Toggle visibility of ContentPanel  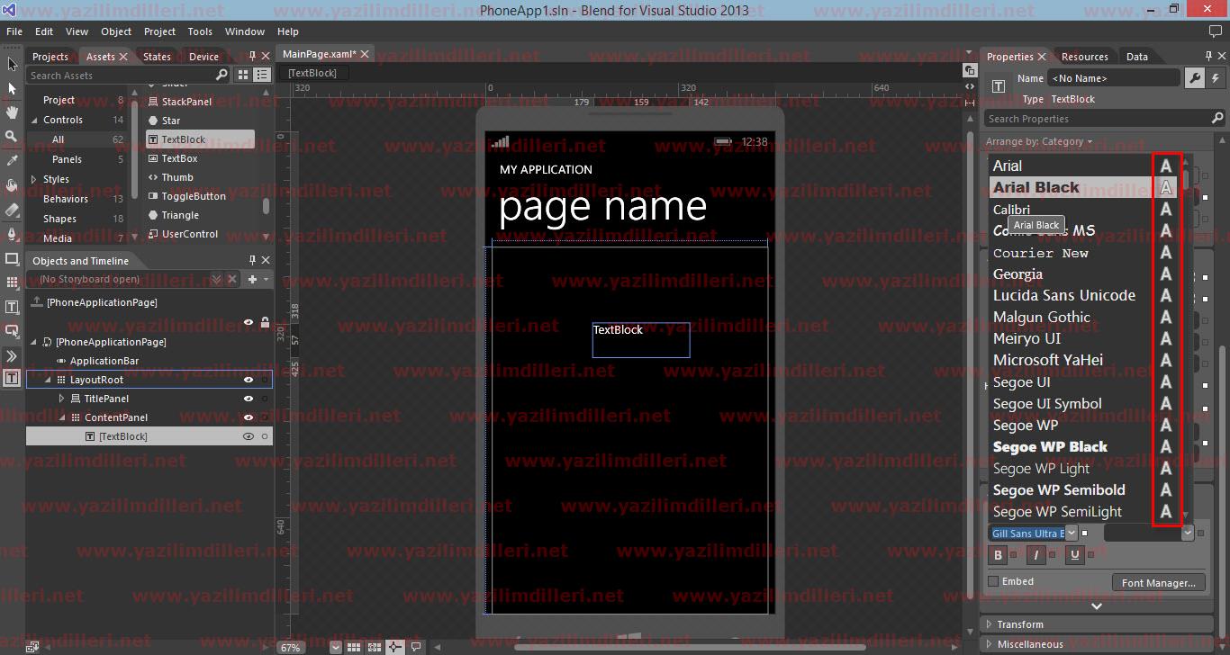[x=249, y=417]
